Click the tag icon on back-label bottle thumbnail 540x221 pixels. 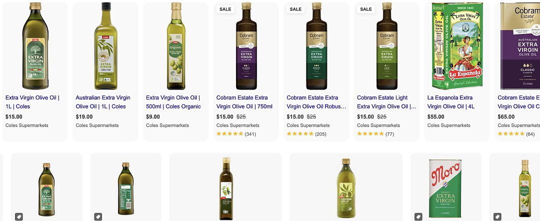tap(98, 217)
